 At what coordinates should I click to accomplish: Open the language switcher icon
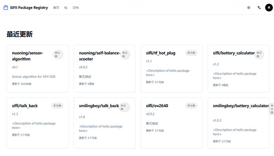(x=259, y=8)
